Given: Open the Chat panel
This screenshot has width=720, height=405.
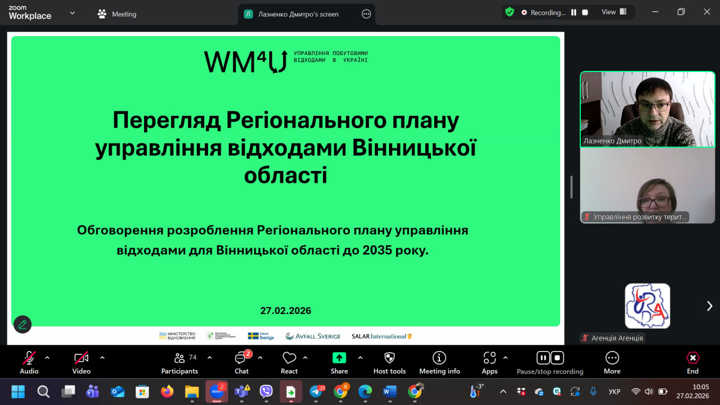Looking at the screenshot, I should 241,358.
